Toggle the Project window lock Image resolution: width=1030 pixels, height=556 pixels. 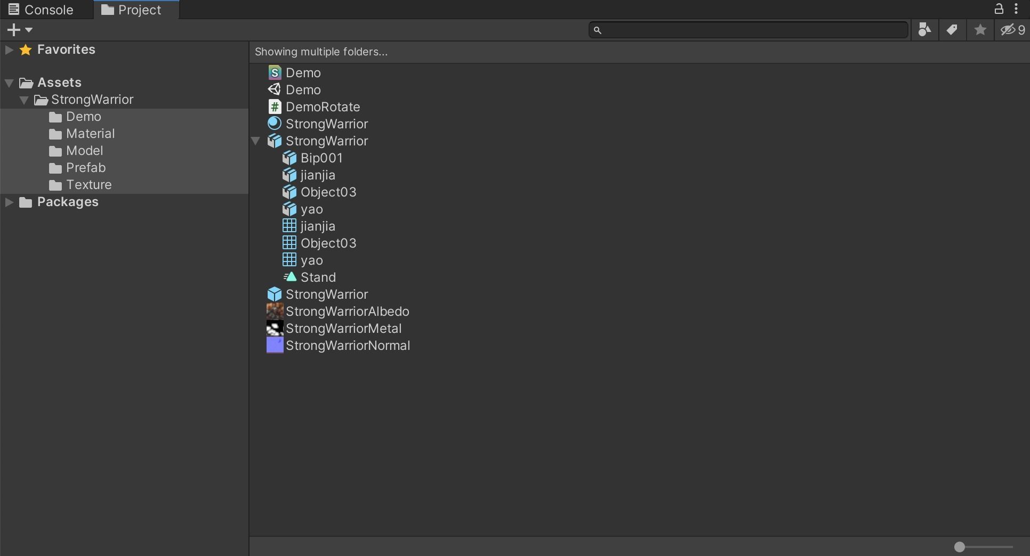[x=999, y=9]
